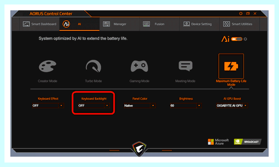This screenshot has height=167, width=279.
Task: Open the Keyboard Backlight dropdown arrow
Action: click(x=107, y=105)
